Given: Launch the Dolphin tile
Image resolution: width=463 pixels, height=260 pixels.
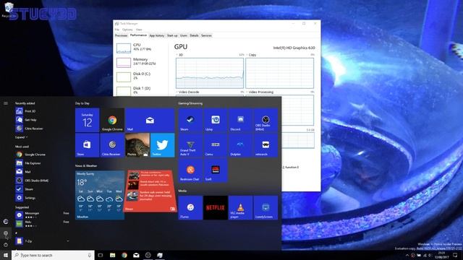Looking at the screenshot, I should click(x=240, y=145).
